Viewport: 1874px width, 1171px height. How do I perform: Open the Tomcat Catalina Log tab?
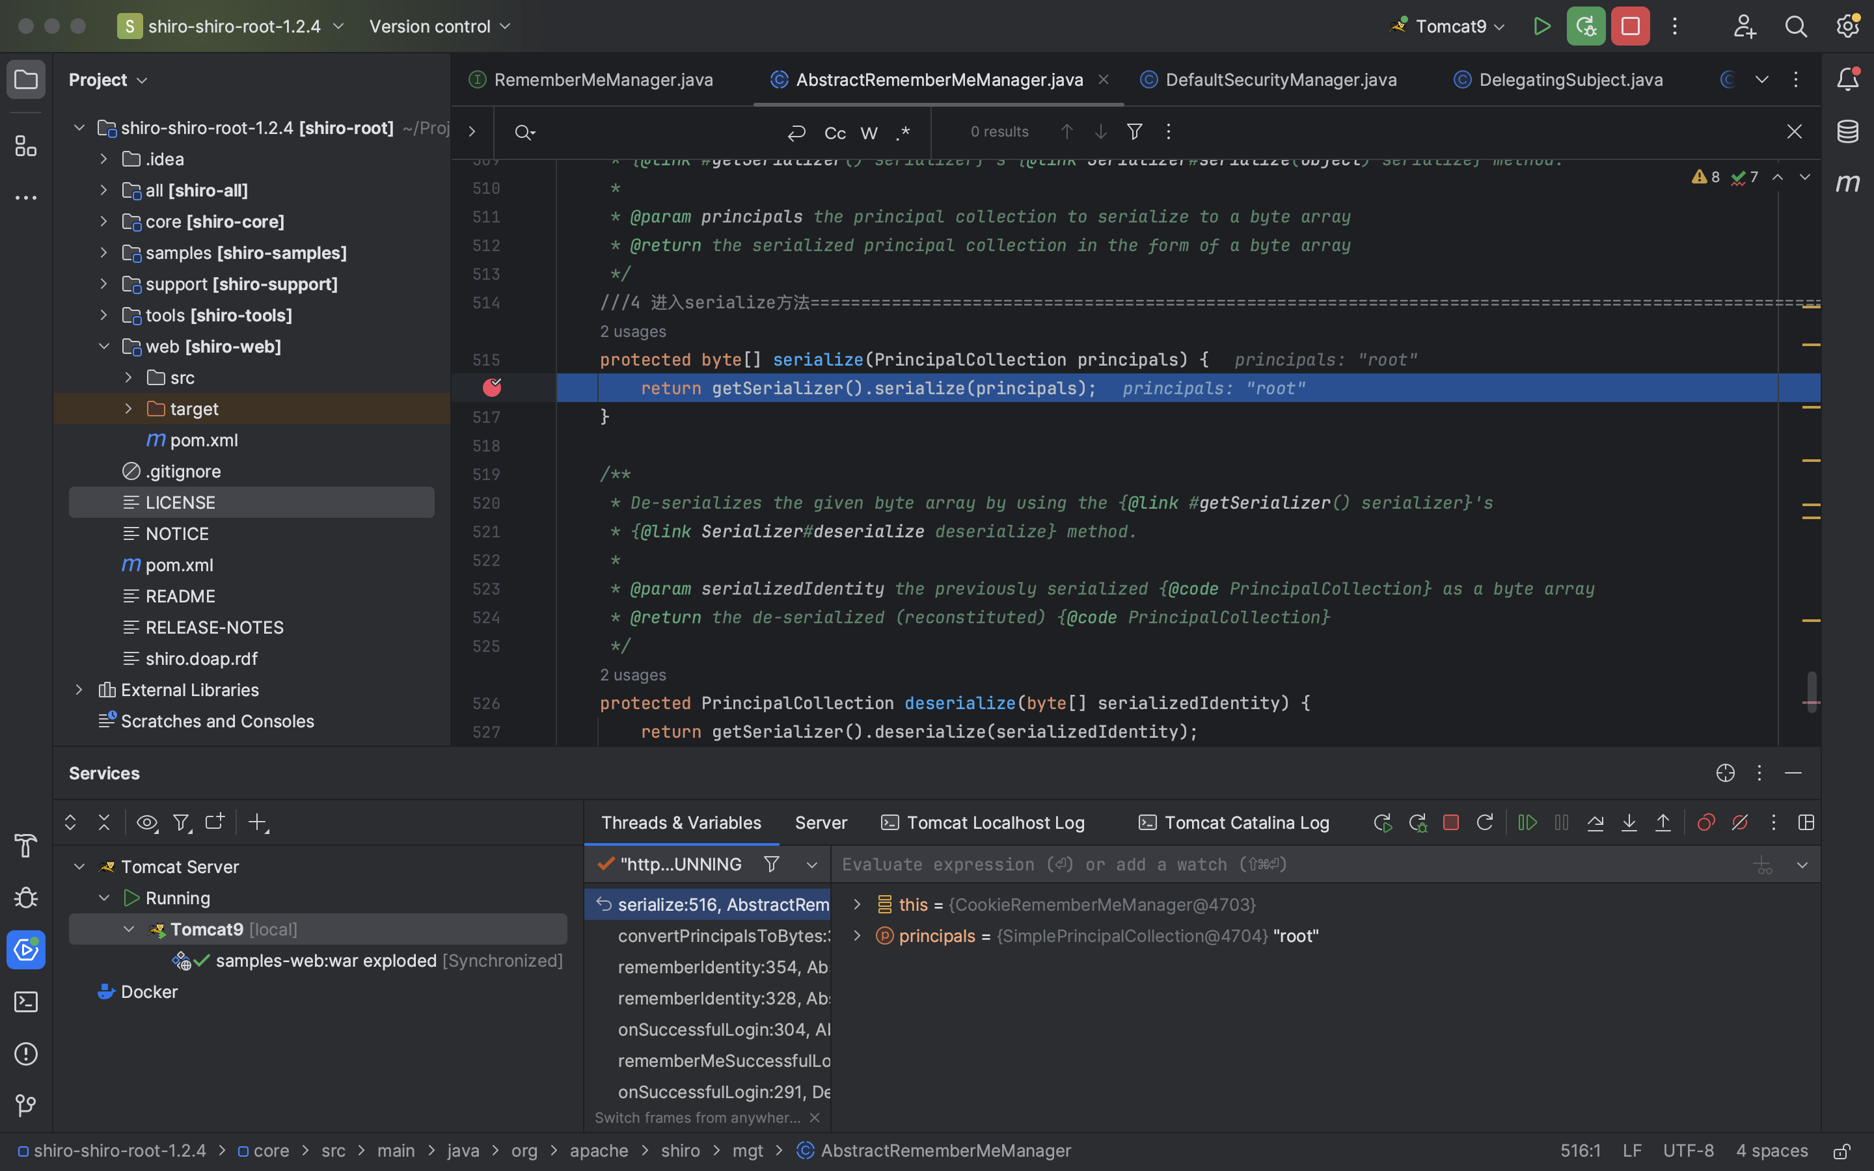click(x=1234, y=822)
